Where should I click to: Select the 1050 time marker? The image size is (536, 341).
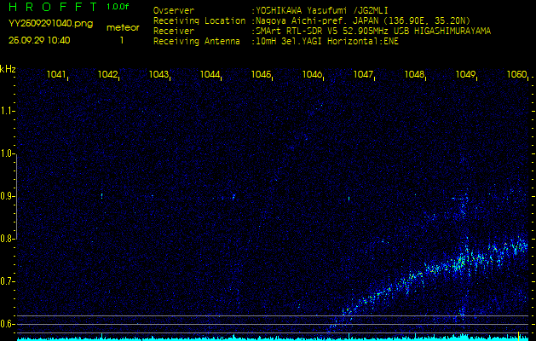coord(516,75)
